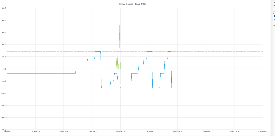Click the 0.0 y-axis label
This screenshot has width=275, height=136.
click(x=4, y=69)
